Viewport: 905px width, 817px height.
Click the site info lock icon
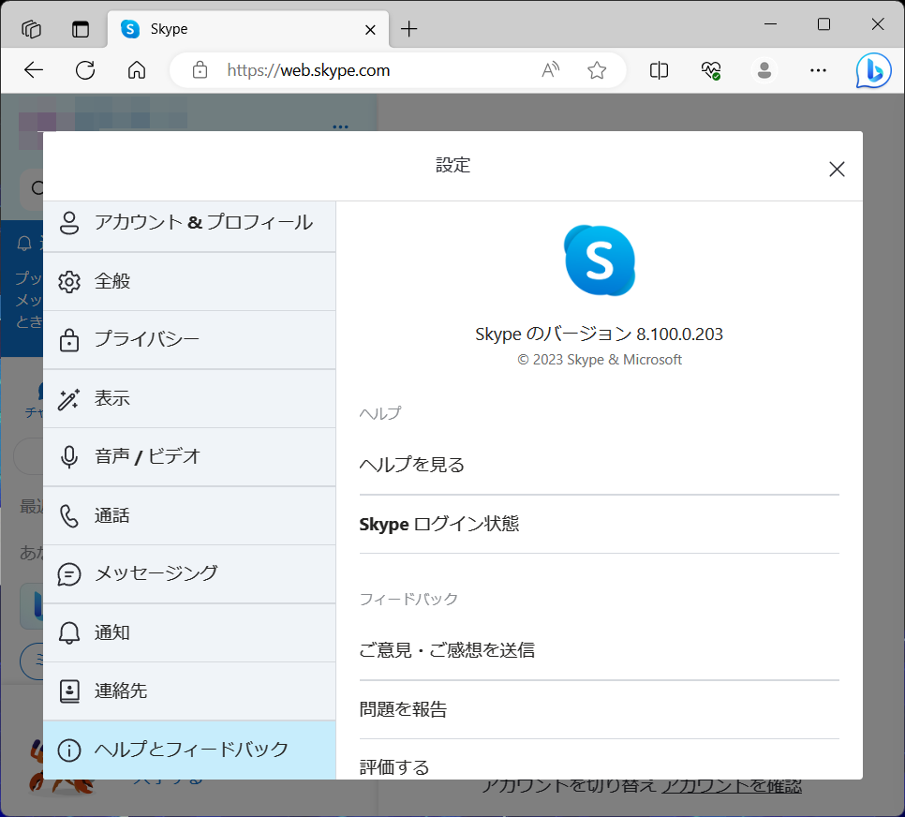click(x=200, y=70)
